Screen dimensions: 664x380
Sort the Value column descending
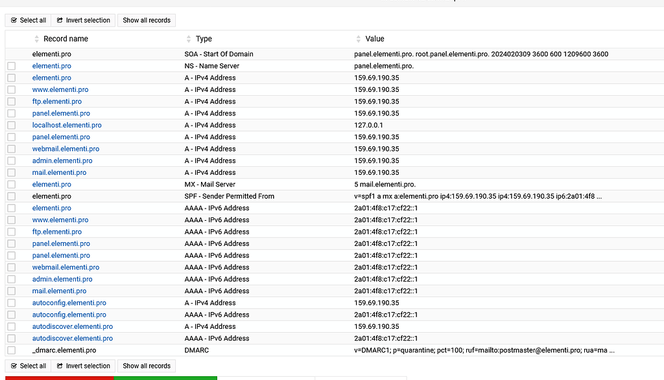pos(359,41)
